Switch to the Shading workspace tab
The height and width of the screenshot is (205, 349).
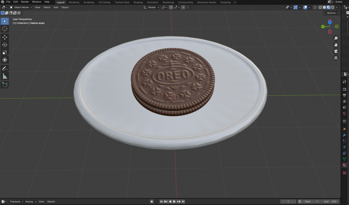[x=138, y=2]
